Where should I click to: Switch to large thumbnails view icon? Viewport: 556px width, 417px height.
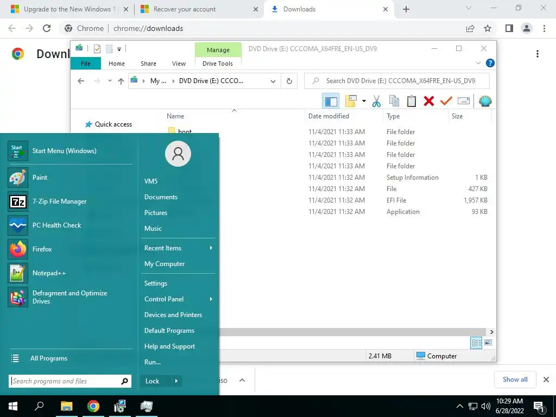click(488, 343)
